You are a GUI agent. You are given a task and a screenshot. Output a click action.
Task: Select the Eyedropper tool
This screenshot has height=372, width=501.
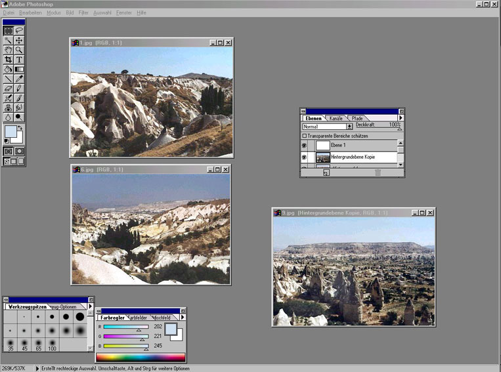pos(20,79)
